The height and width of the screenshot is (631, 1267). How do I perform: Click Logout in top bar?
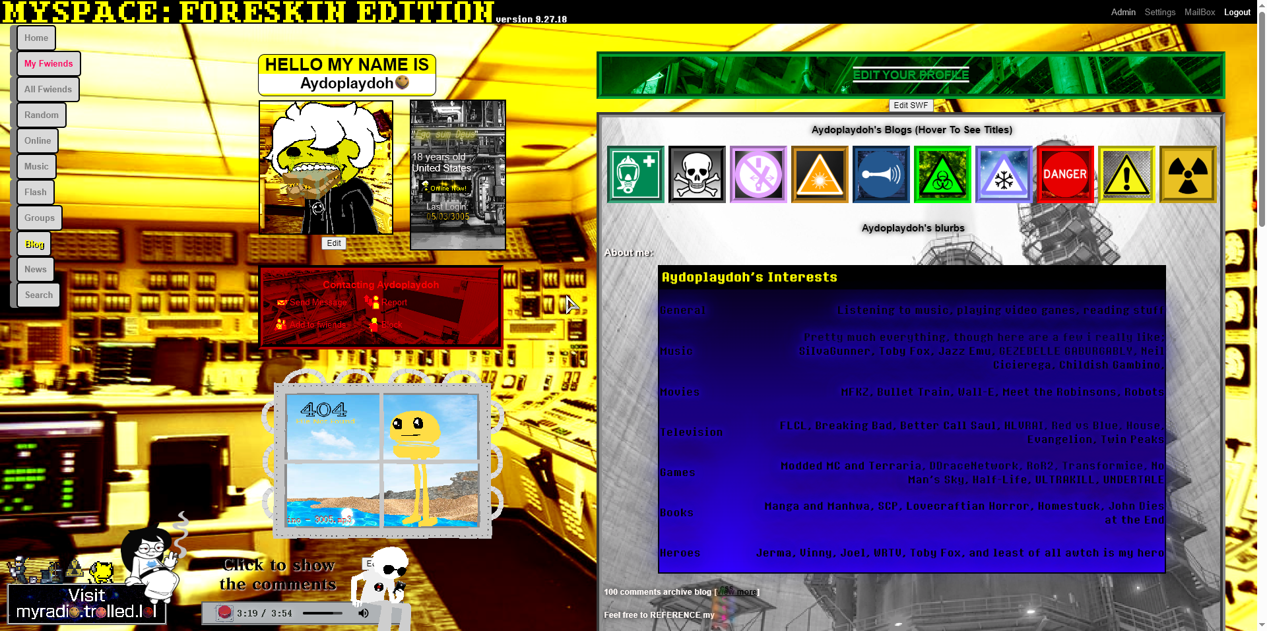(x=1237, y=12)
